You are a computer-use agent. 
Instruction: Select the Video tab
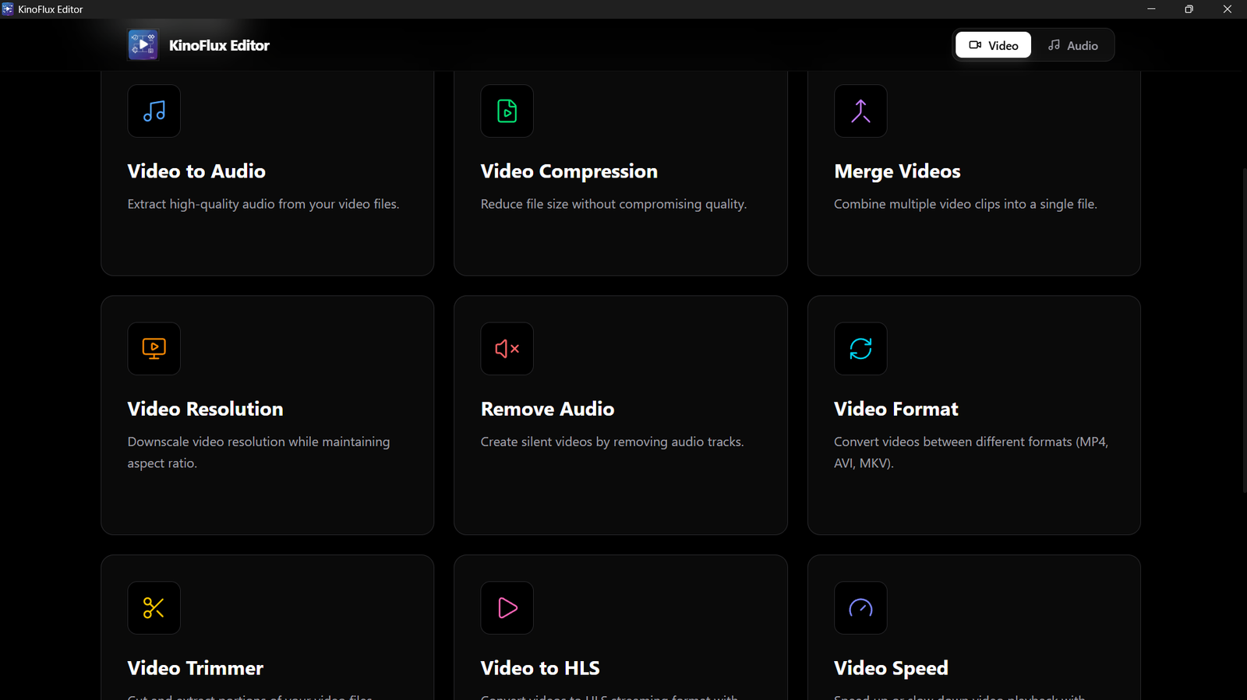click(x=993, y=45)
